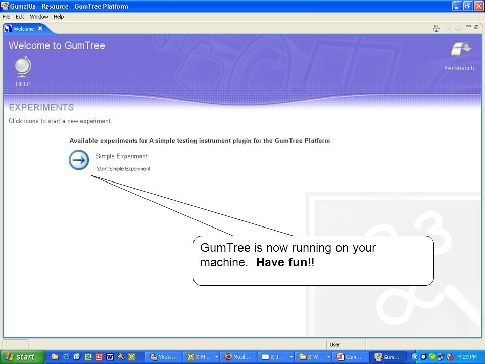Launch PowerPoint from quick launch
485x364 pixels.
point(99,357)
